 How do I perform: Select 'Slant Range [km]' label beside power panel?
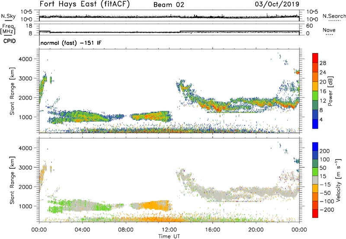click(x=12, y=91)
